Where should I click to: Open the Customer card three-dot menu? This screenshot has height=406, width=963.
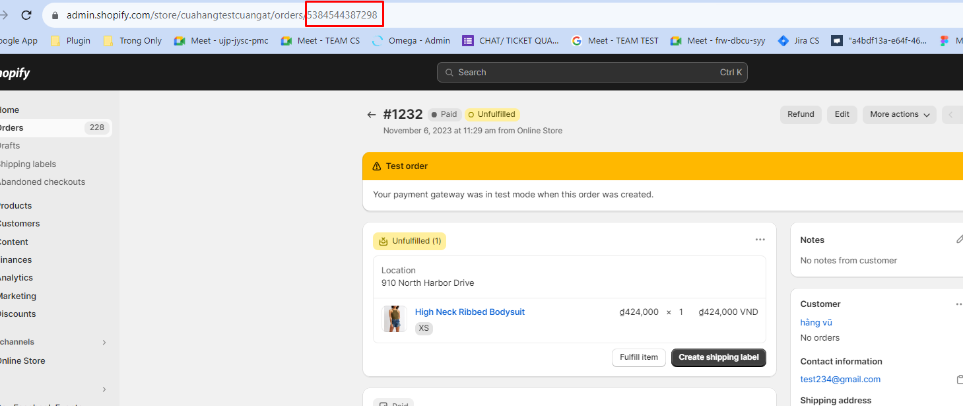[958, 304]
